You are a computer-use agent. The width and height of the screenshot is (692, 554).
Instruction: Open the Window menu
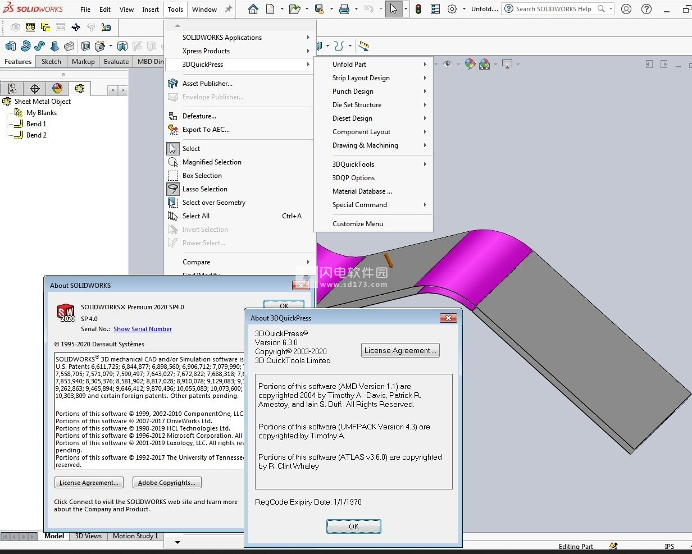pyautogui.click(x=204, y=10)
